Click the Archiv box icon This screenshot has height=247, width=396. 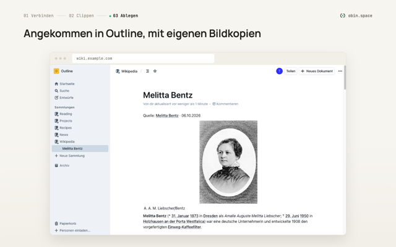(x=56, y=165)
